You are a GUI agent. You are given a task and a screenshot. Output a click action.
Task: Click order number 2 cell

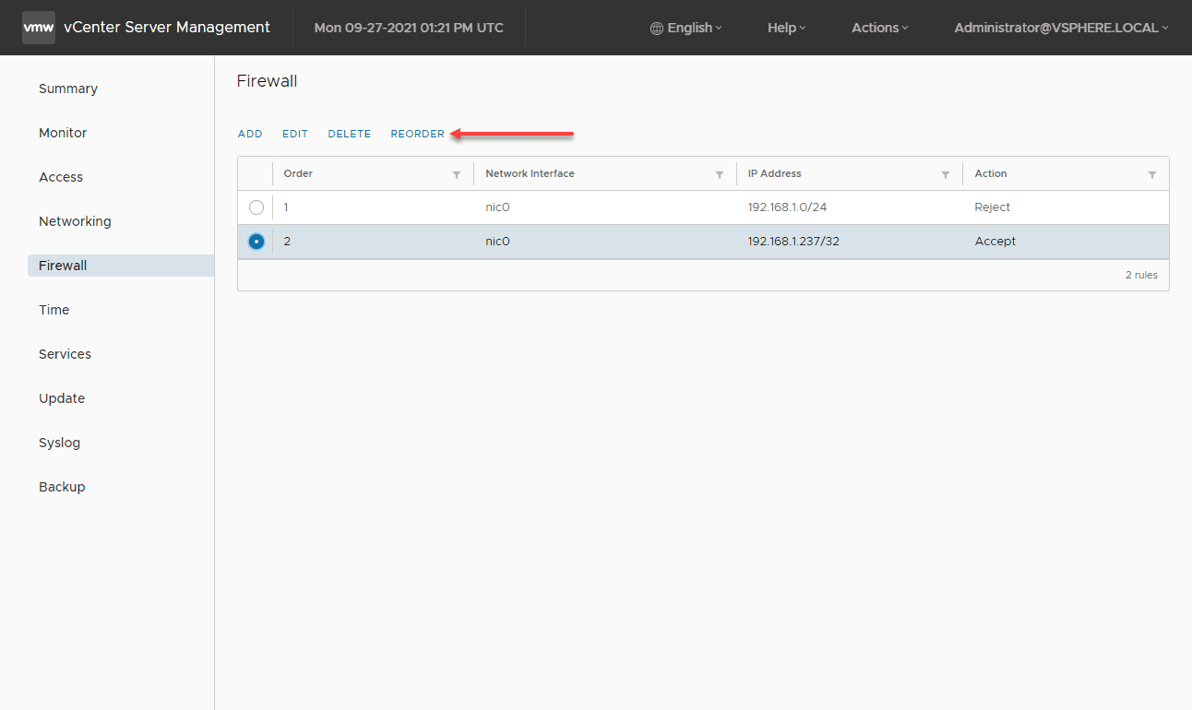point(287,242)
